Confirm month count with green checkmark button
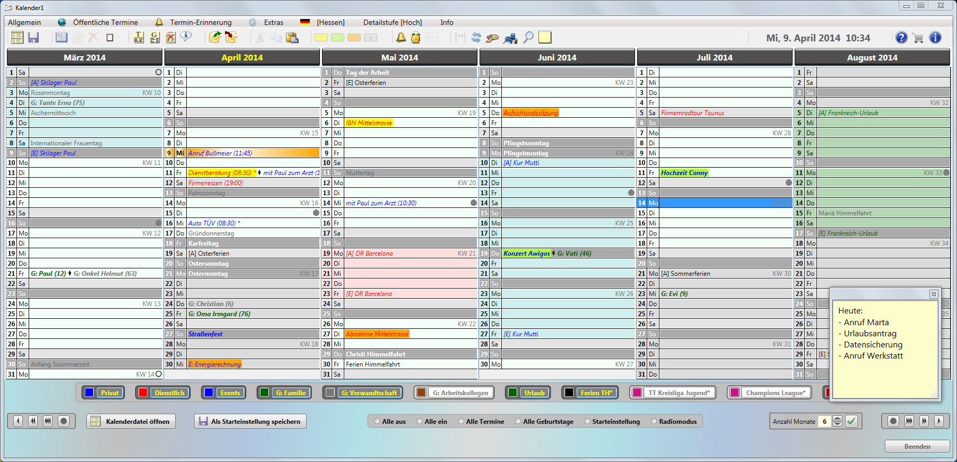This screenshot has width=957, height=462. (x=851, y=421)
